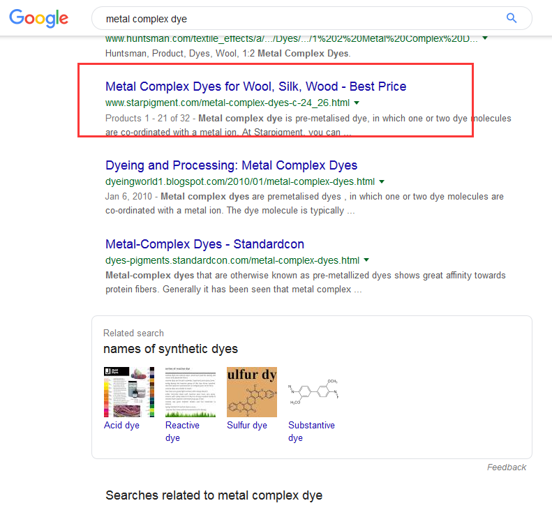
Task: Click the Reactive dye thumbnail image
Action: click(x=191, y=392)
